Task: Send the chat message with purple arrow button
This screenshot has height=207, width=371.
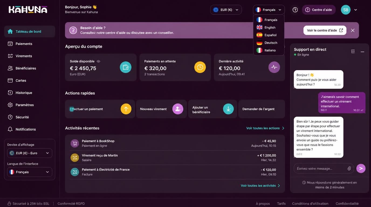Action: 361,168
